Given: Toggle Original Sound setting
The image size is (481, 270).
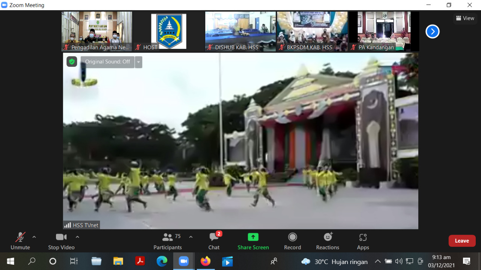Looking at the screenshot, I should 107,62.
